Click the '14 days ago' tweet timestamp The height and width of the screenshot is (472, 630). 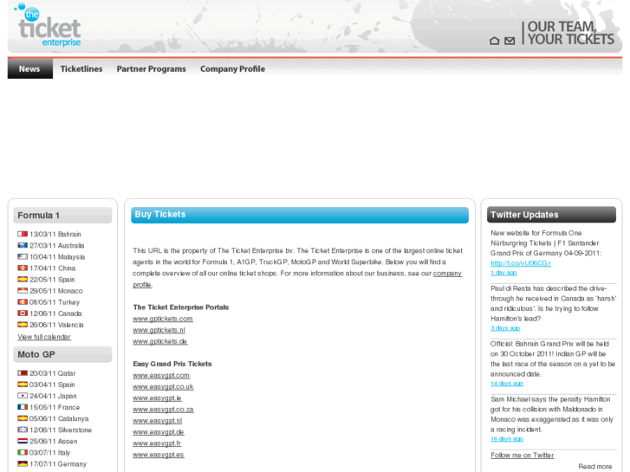507,383
